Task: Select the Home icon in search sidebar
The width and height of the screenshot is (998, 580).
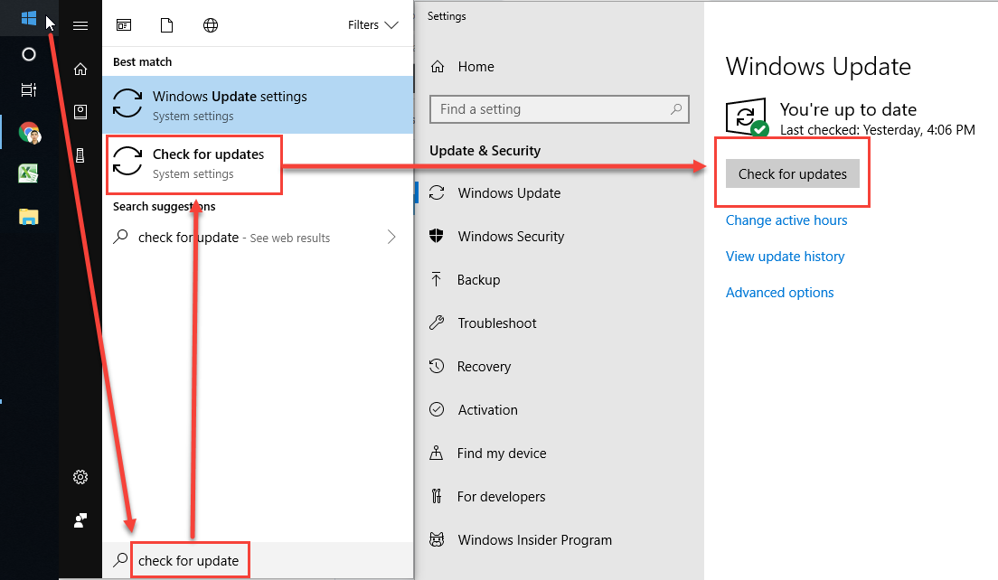Action: click(x=80, y=69)
